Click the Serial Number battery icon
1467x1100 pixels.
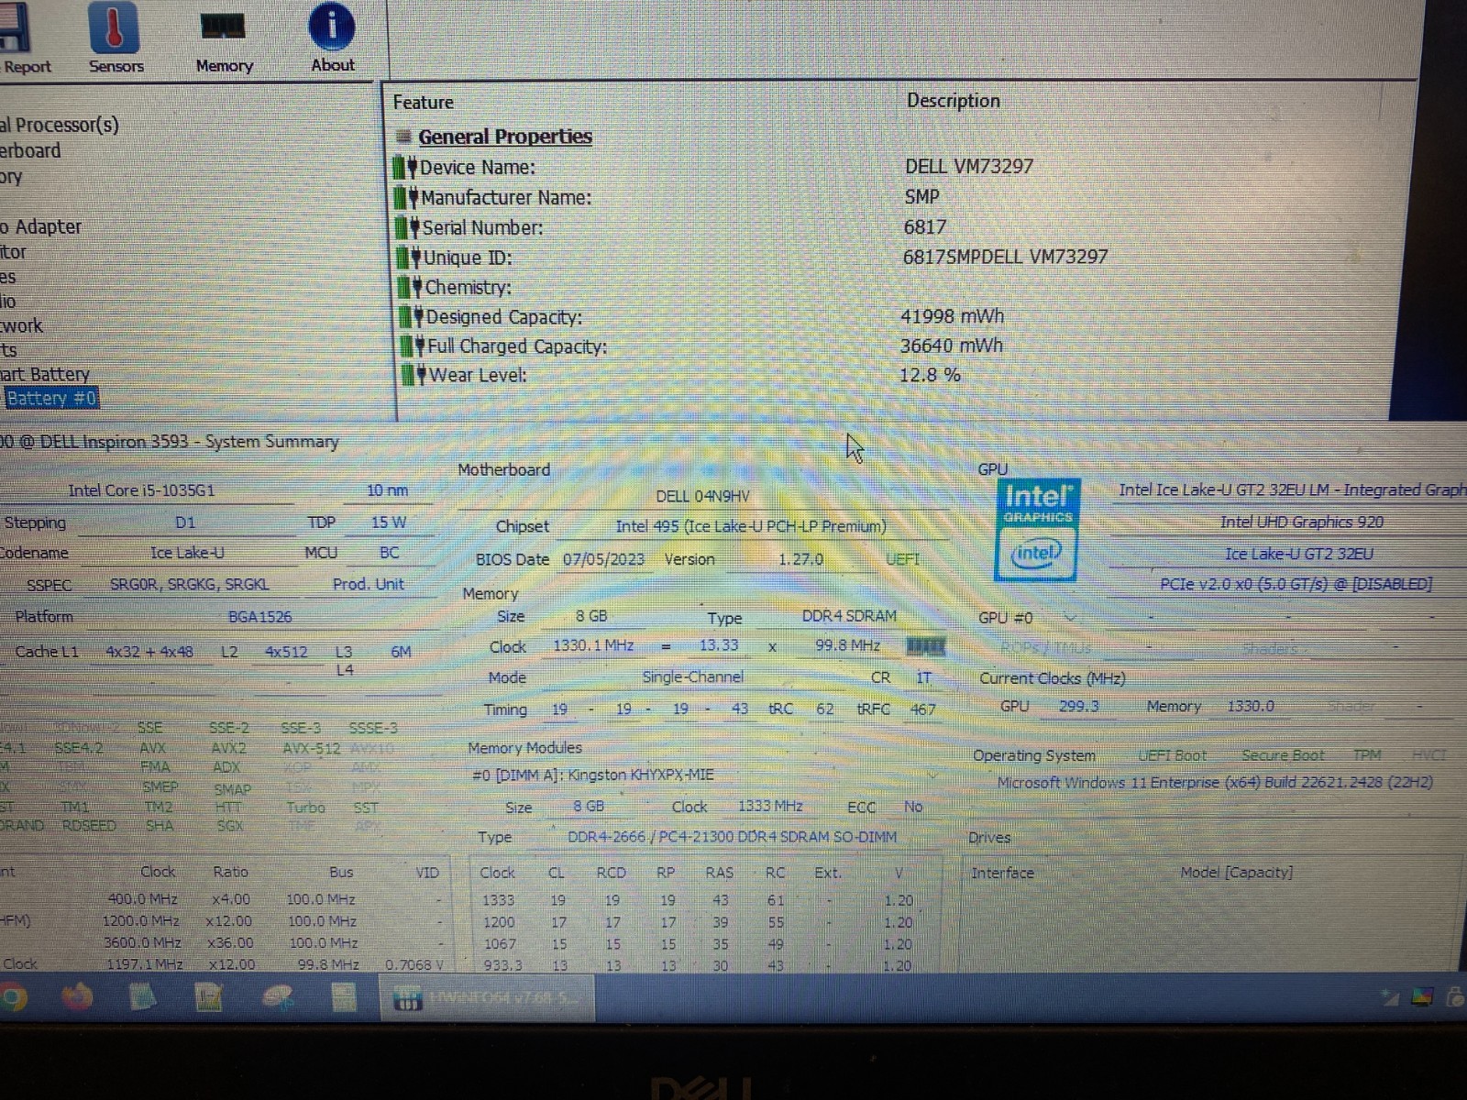[408, 228]
